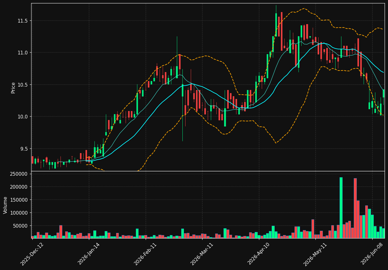Click the 11.5 price axis value
388x270 pixels.
pyautogui.click(x=22, y=21)
